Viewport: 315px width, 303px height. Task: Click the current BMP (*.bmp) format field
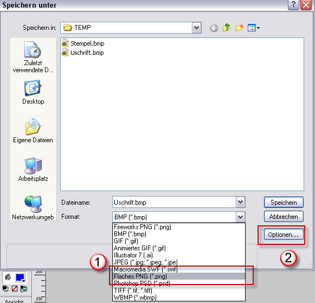coord(175,217)
